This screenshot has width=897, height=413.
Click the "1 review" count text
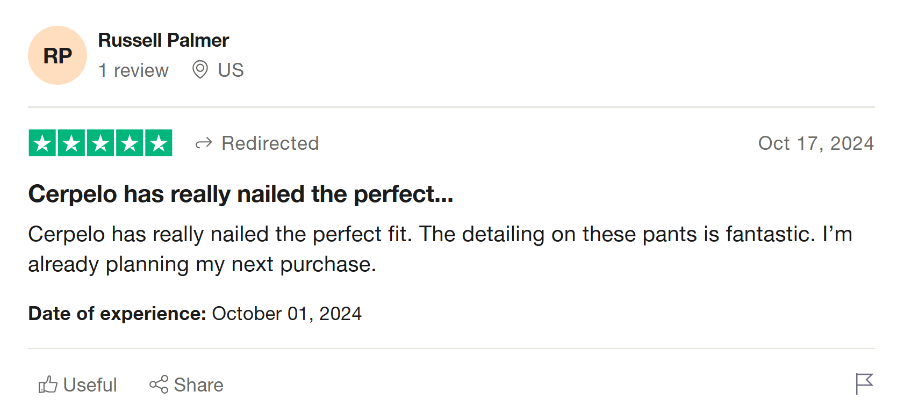(133, 70)
